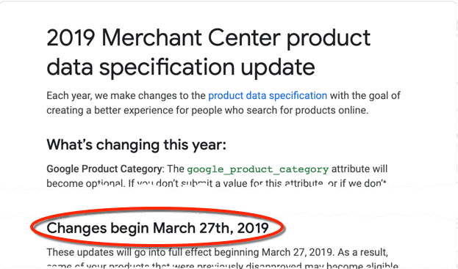Click the '2019' at end of circled heading
The width and height of the screenshot is (458, 269).
point(253,228)
